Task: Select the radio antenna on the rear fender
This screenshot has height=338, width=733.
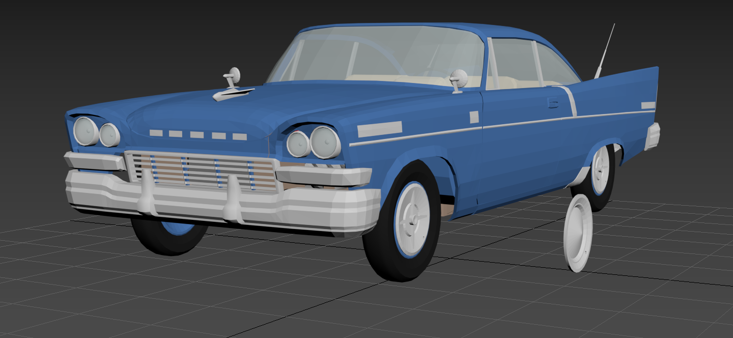Action: pos(605,51)
